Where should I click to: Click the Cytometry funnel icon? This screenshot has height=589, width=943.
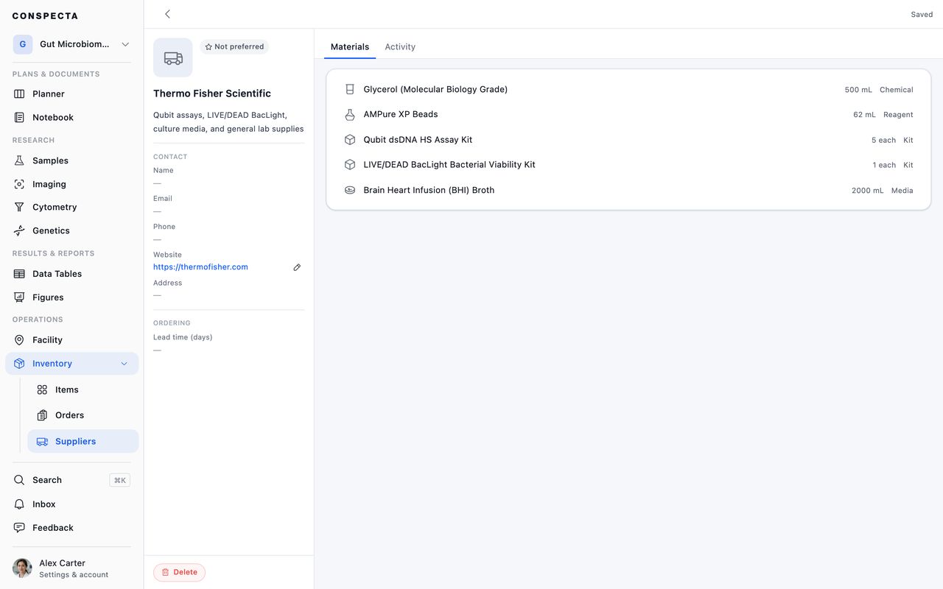pyautogui.click(x=19, y=208)
